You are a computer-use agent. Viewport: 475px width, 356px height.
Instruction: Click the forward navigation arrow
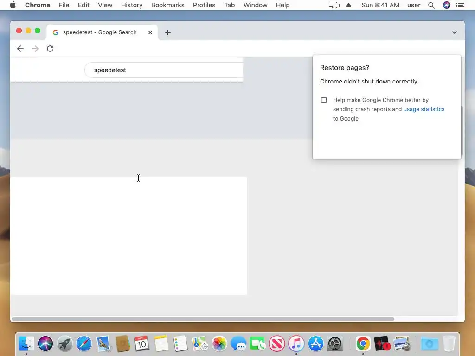pos(35,49)
